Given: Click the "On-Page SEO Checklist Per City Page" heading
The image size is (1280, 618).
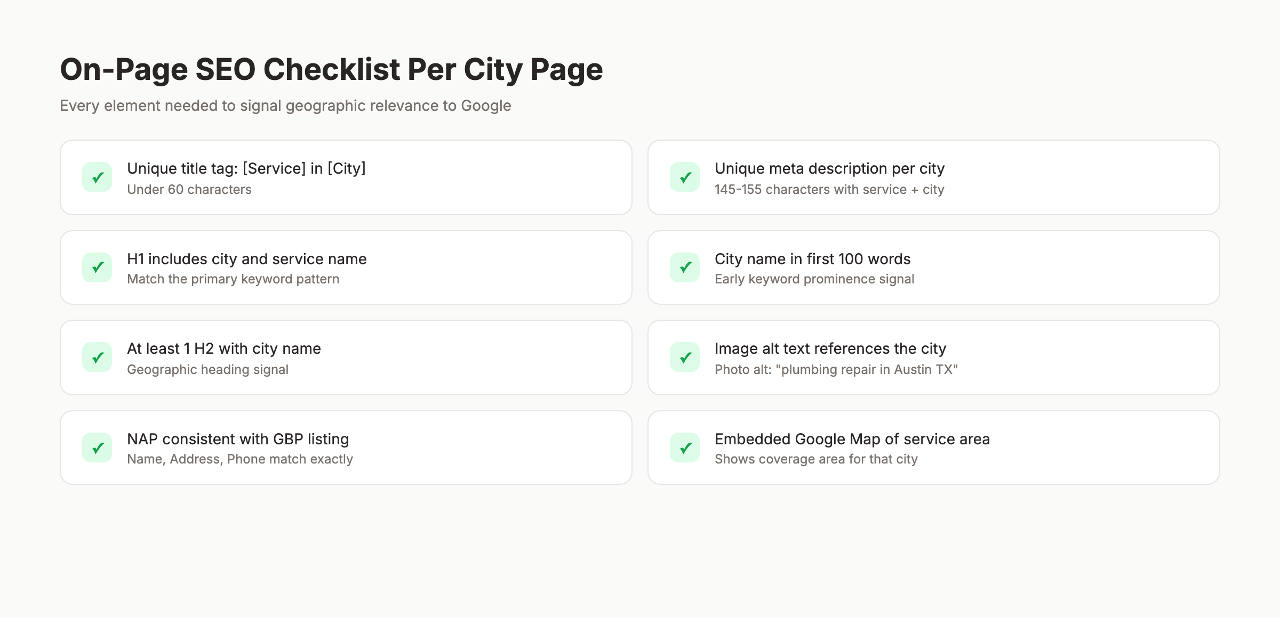Looking at the screenshot, I should (332, 68).
